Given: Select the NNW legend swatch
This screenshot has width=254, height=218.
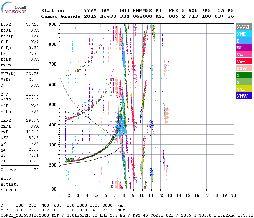Looking at the screenshot, I should [x=244, y=96].
